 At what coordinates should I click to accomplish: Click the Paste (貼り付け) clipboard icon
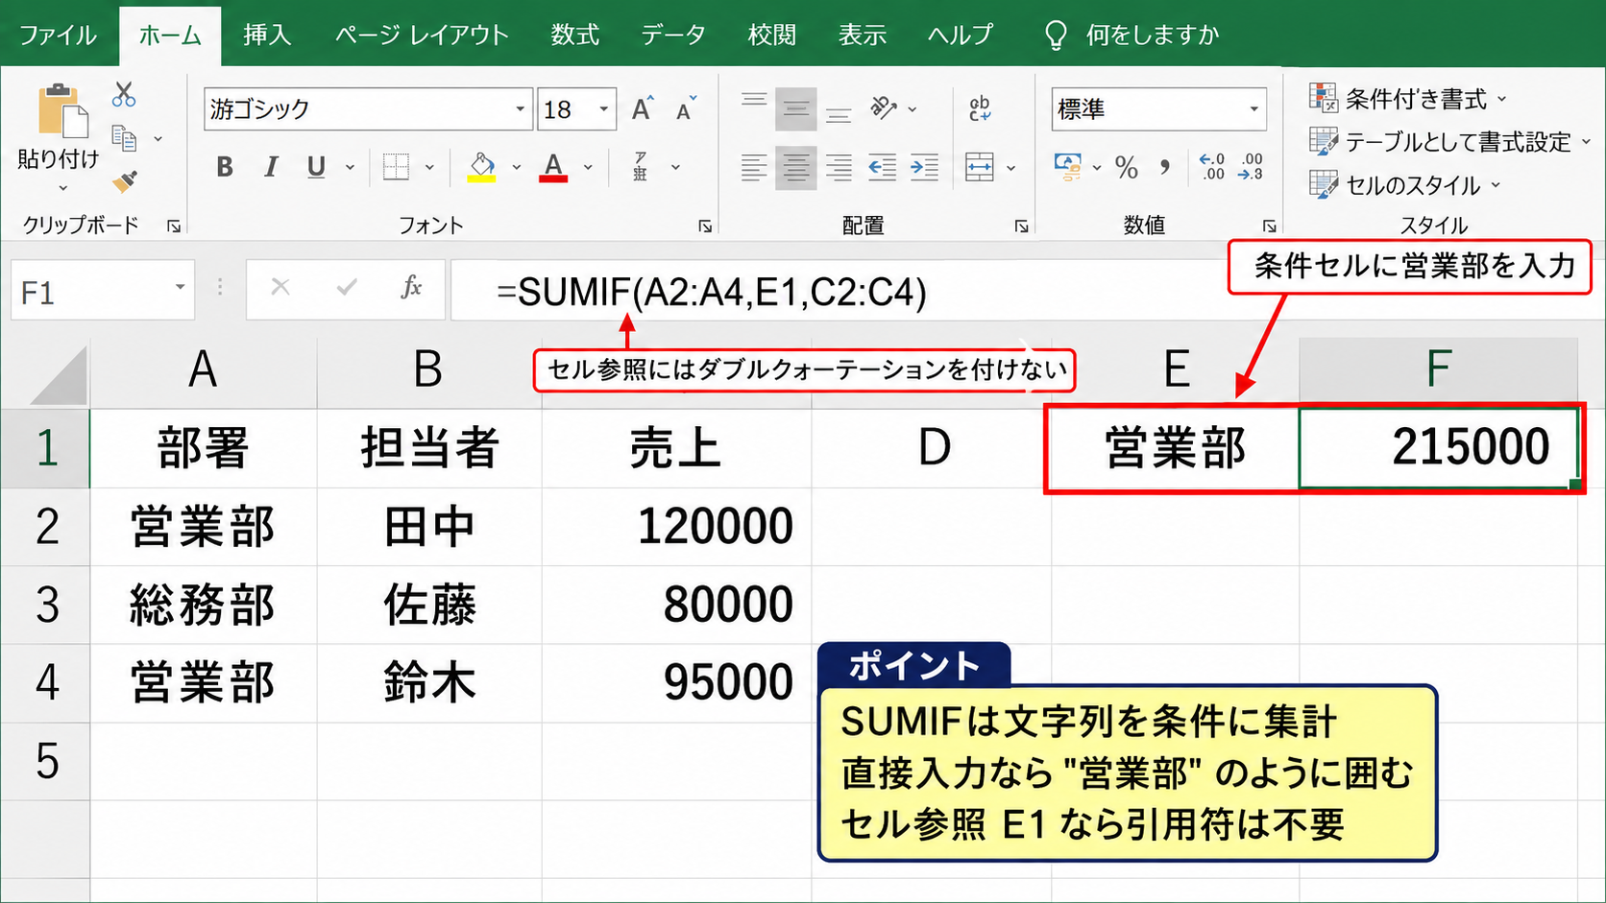point(61,110)
